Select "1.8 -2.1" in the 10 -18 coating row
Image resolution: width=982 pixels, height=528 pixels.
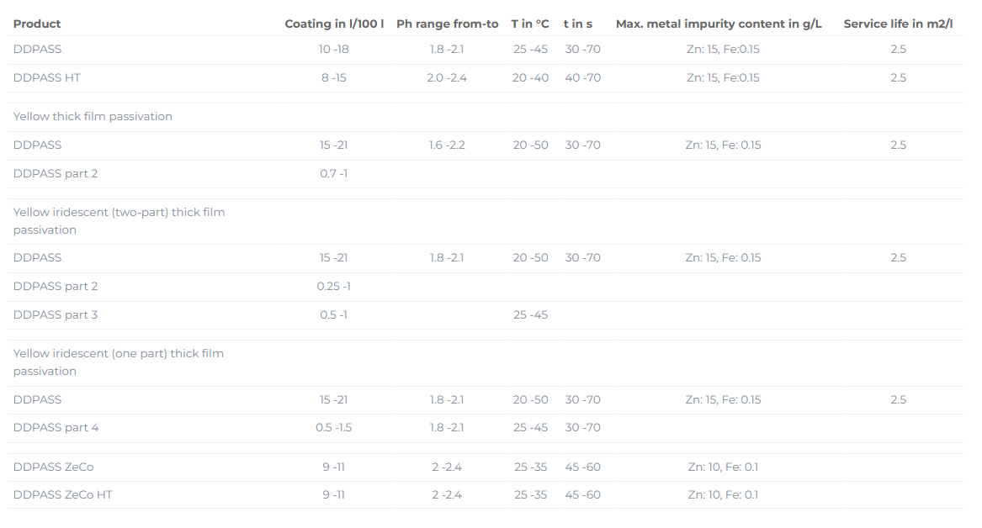447,49
